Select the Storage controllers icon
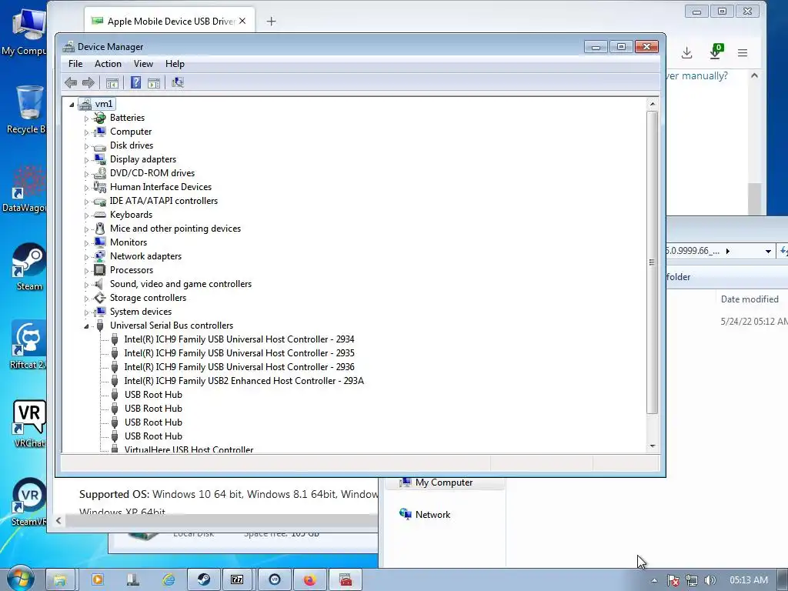The height and width of the screenshot is (591, 788). coord(100,298)
